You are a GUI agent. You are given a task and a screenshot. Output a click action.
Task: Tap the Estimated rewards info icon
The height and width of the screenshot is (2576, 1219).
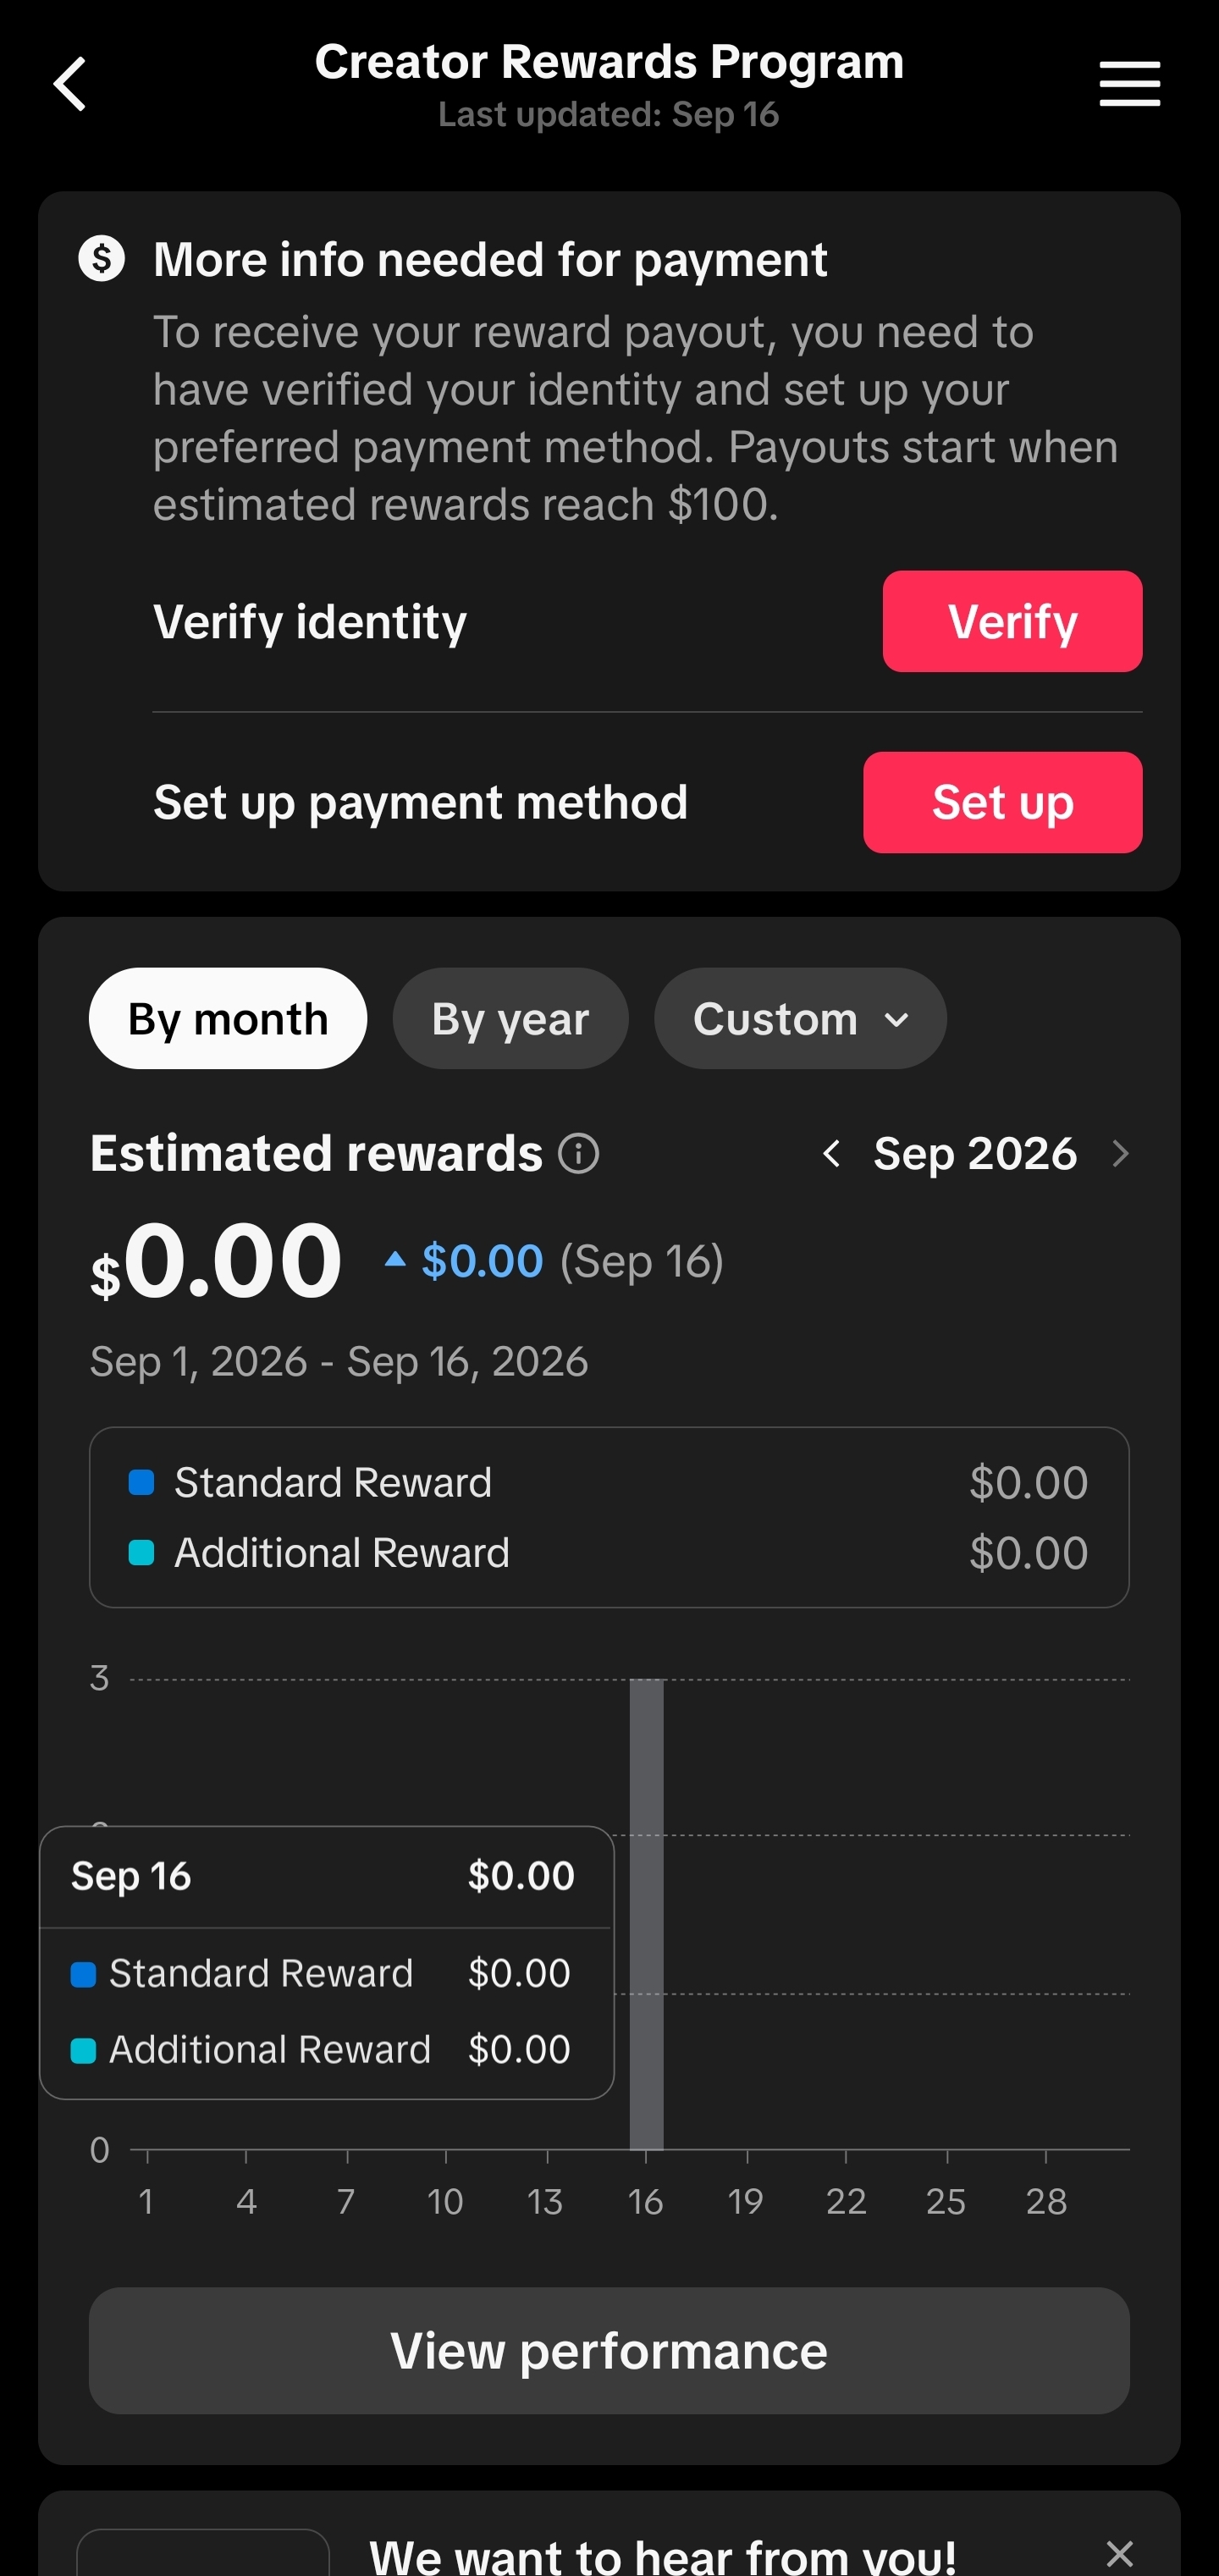(x=578, y=1153)
